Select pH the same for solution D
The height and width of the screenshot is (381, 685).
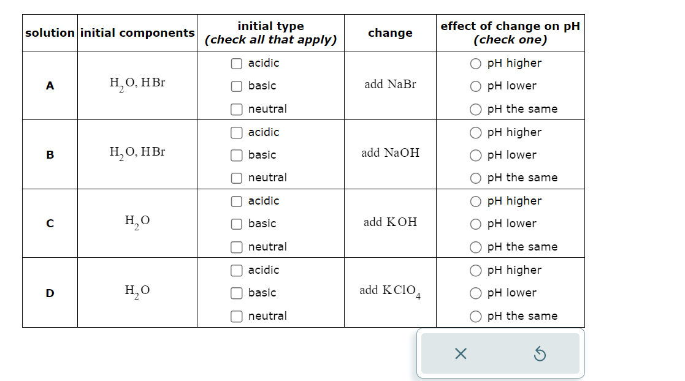coord(476,316)
